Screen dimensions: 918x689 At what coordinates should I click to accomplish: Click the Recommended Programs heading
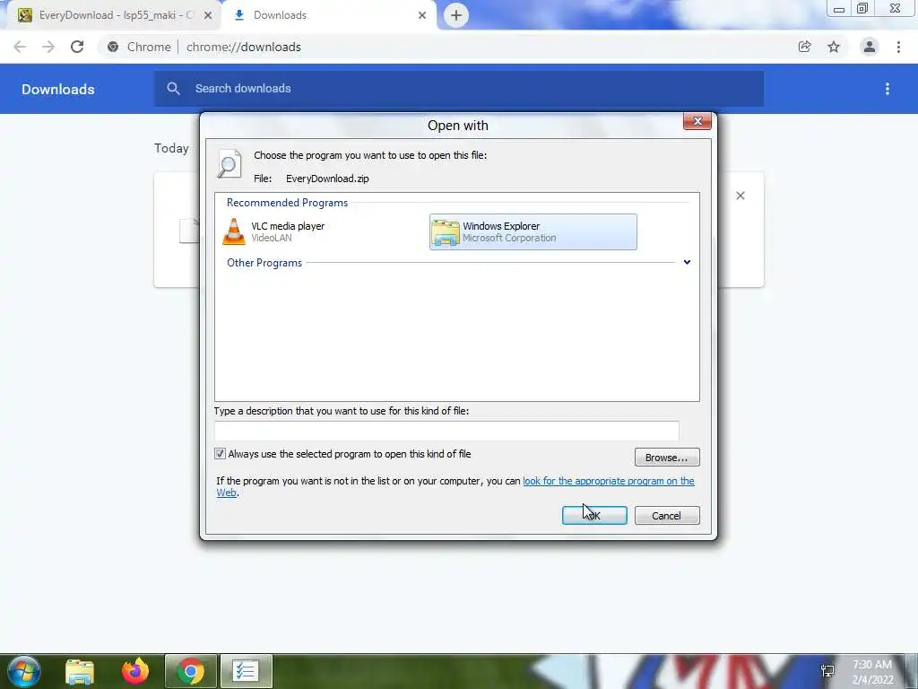click(x=287, y=203)
